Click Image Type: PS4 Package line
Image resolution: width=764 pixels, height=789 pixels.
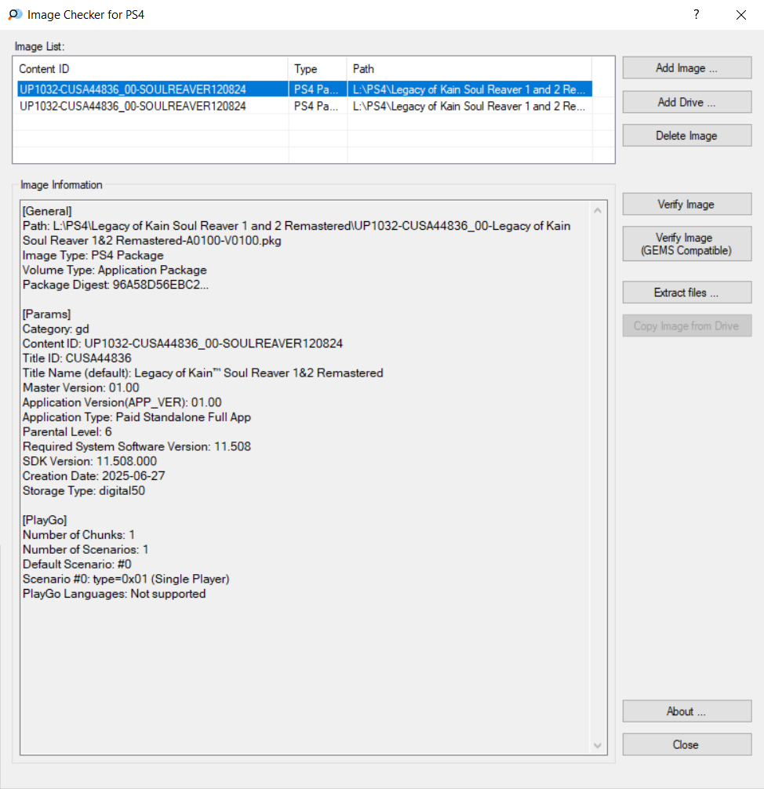point(93,255)
